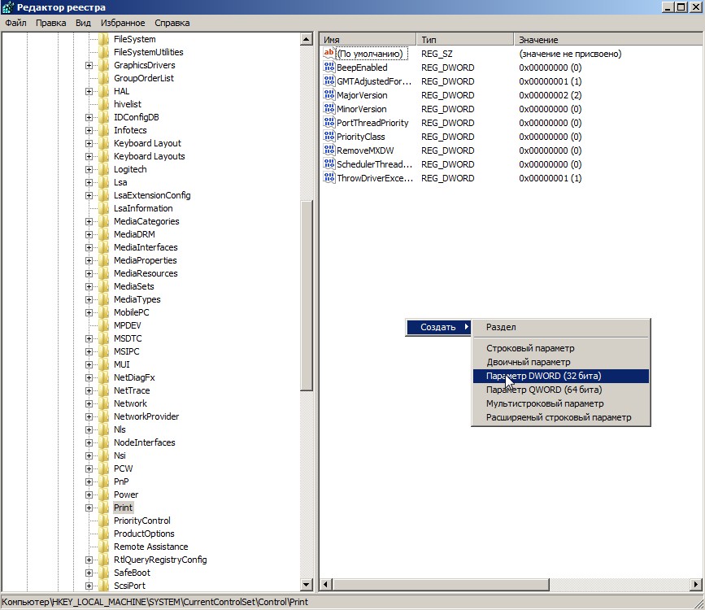Image resolution: width=705 pixels, height=610 pixels.
Task: Open the Файл menu
Action: click(x=15, y=23)
